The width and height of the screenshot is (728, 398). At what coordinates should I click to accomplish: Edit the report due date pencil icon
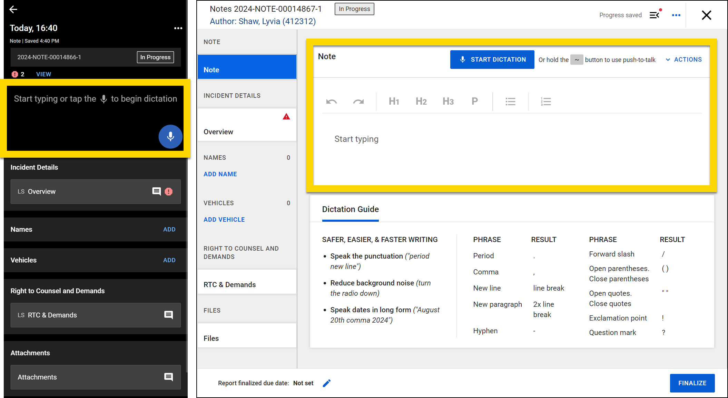coord(326,383)
